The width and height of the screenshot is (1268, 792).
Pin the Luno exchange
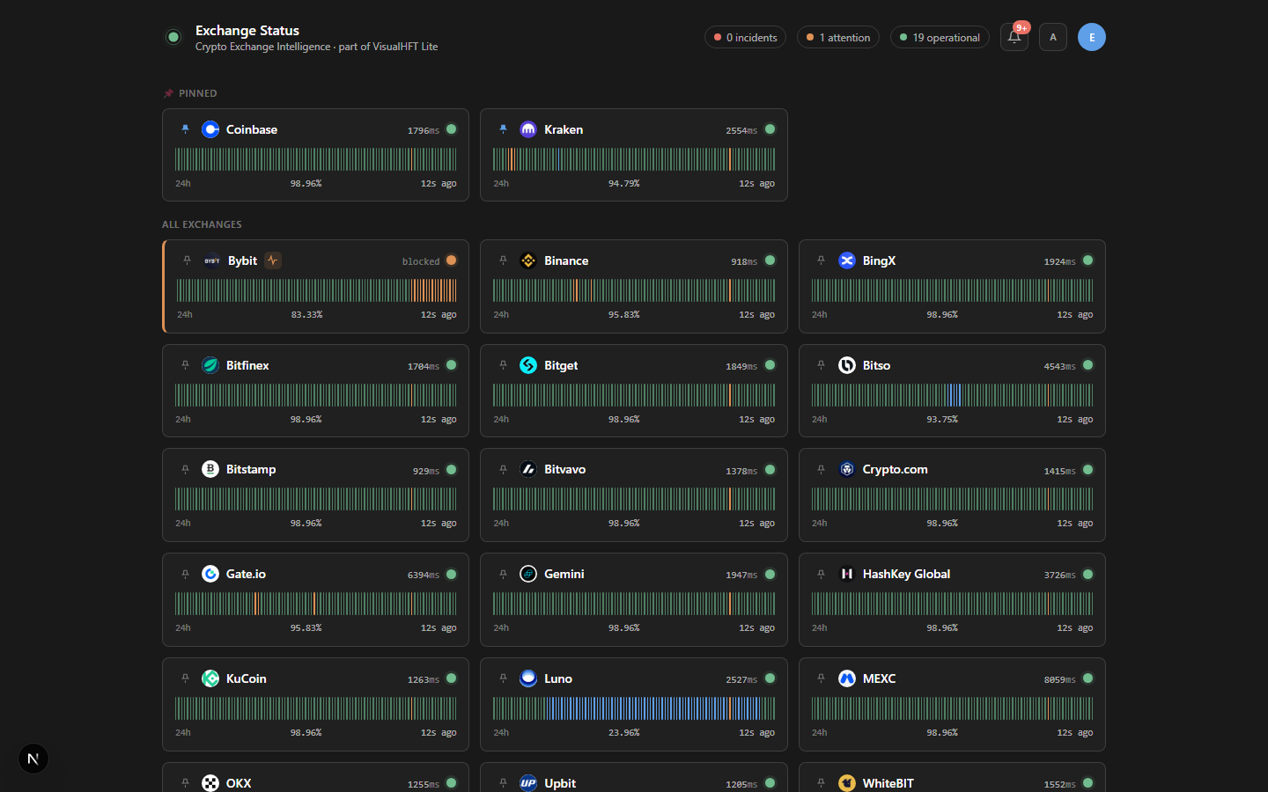point(503,678)
